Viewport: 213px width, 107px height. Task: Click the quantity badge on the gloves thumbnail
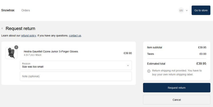coord(16,47)
